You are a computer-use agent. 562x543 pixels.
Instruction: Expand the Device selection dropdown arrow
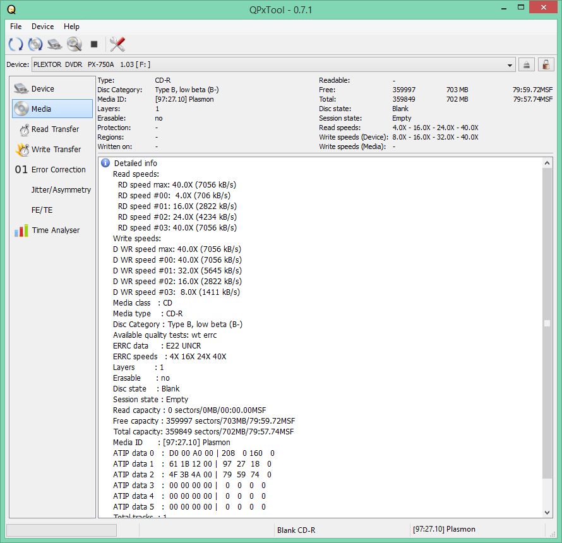[510, 65]
